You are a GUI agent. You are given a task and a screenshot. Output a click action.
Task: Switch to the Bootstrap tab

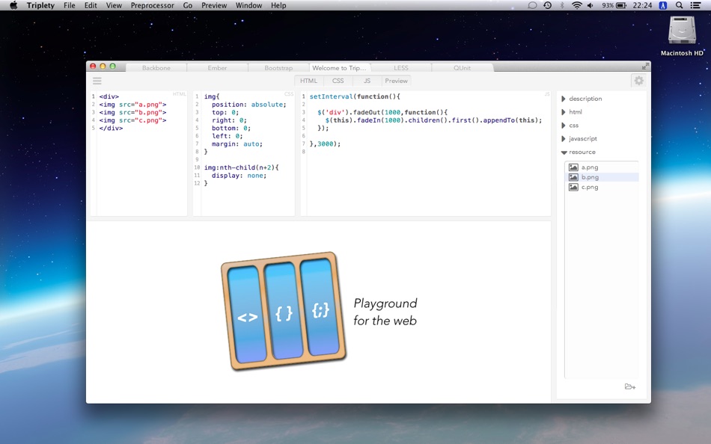[x=278, y=68]
